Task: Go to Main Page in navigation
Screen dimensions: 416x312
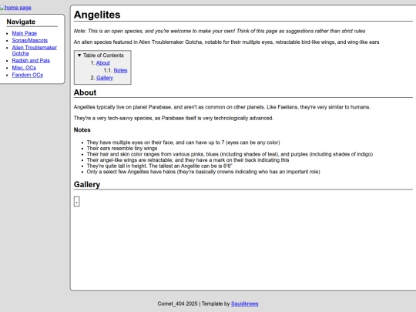Action: tap(25, 33)
